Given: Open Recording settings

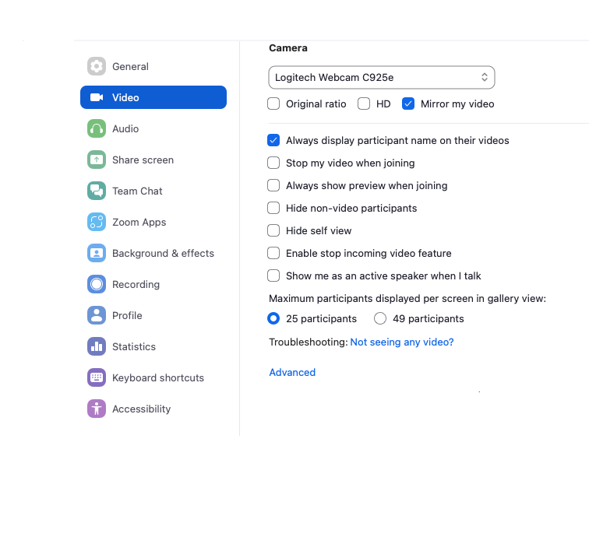Looking at the screenshot, I should [x=153, y=284].
